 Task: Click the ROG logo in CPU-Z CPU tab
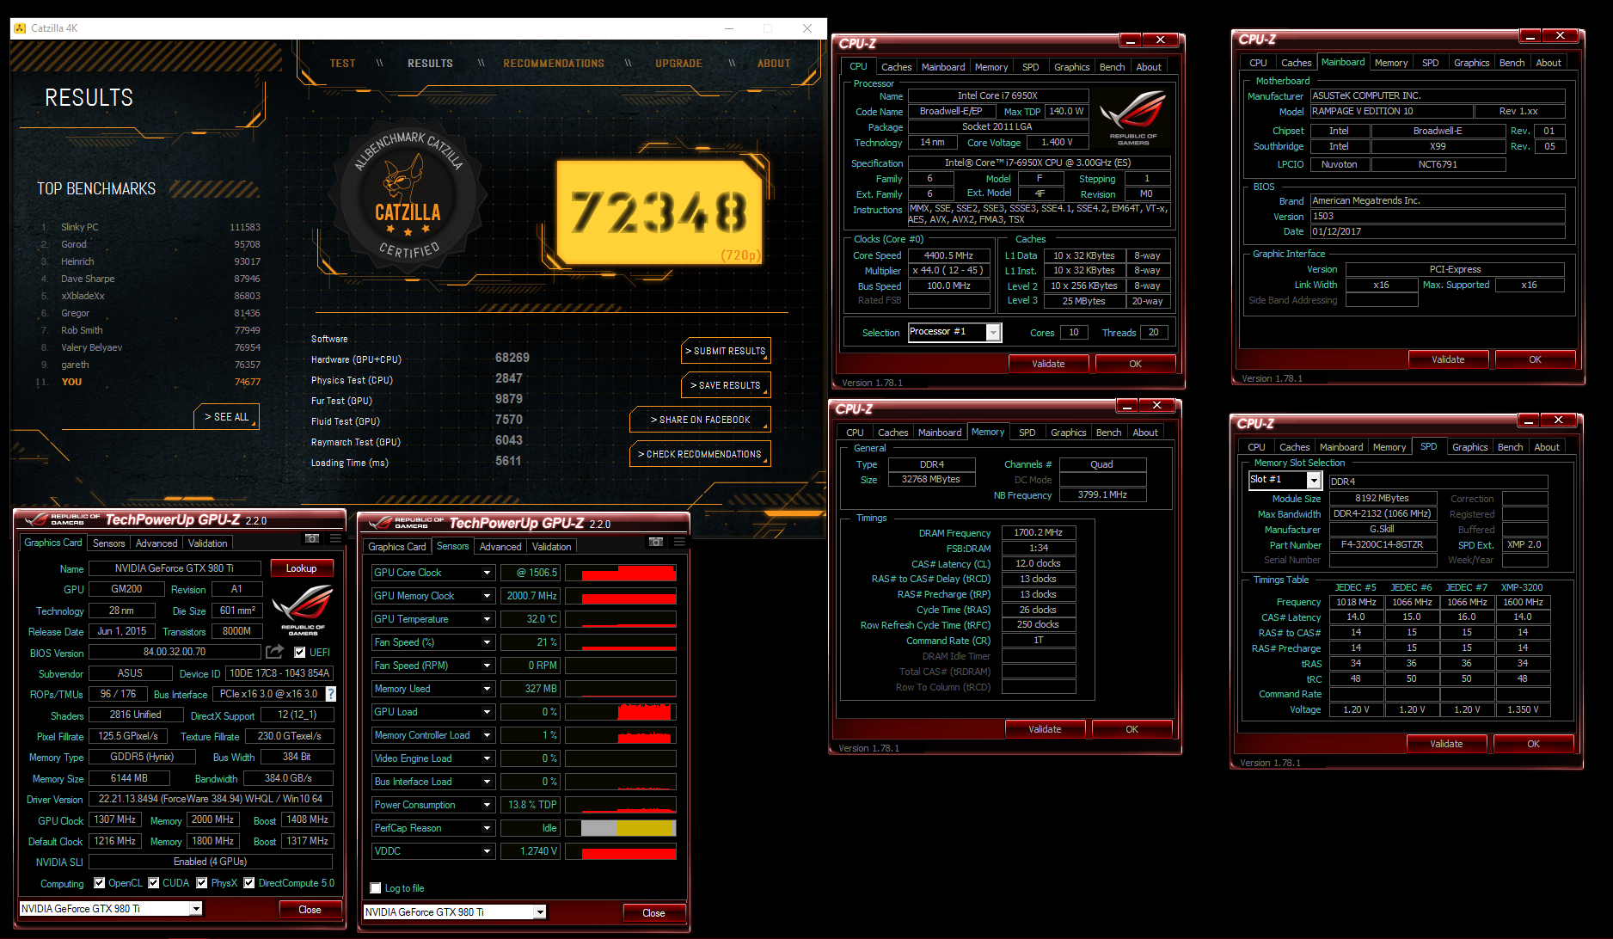click(1132, 117)
